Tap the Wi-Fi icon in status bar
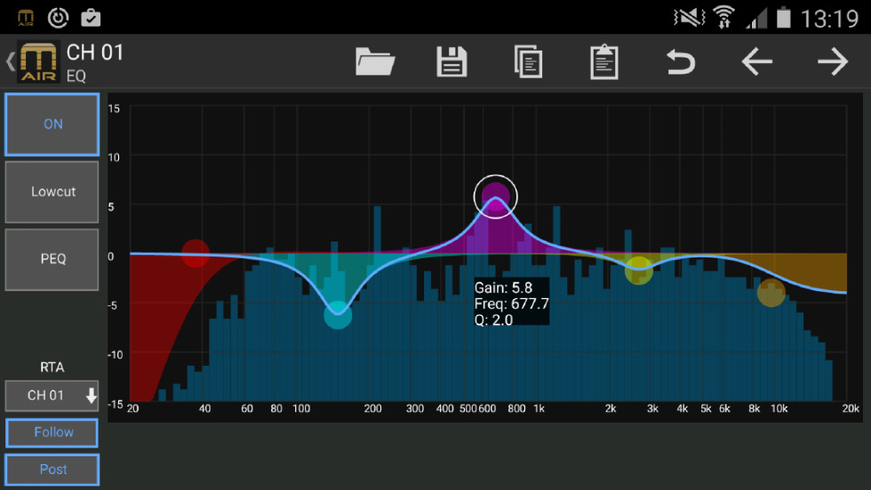871x490 pixels. (724, 17)
